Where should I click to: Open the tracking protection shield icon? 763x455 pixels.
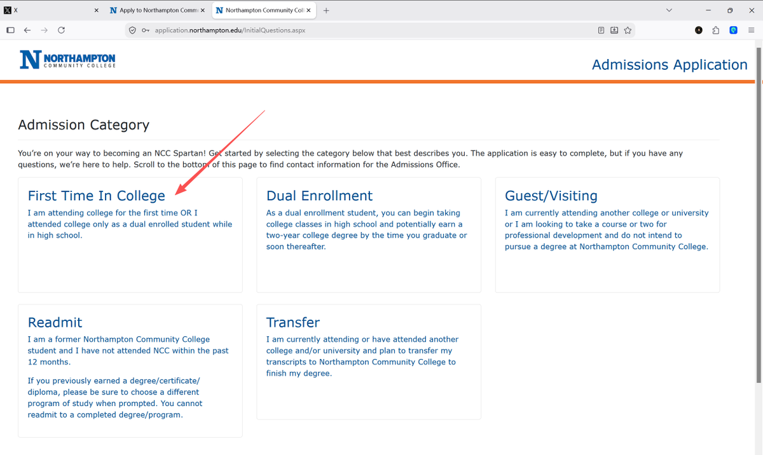pyautogui.click(x=132, y=30)
